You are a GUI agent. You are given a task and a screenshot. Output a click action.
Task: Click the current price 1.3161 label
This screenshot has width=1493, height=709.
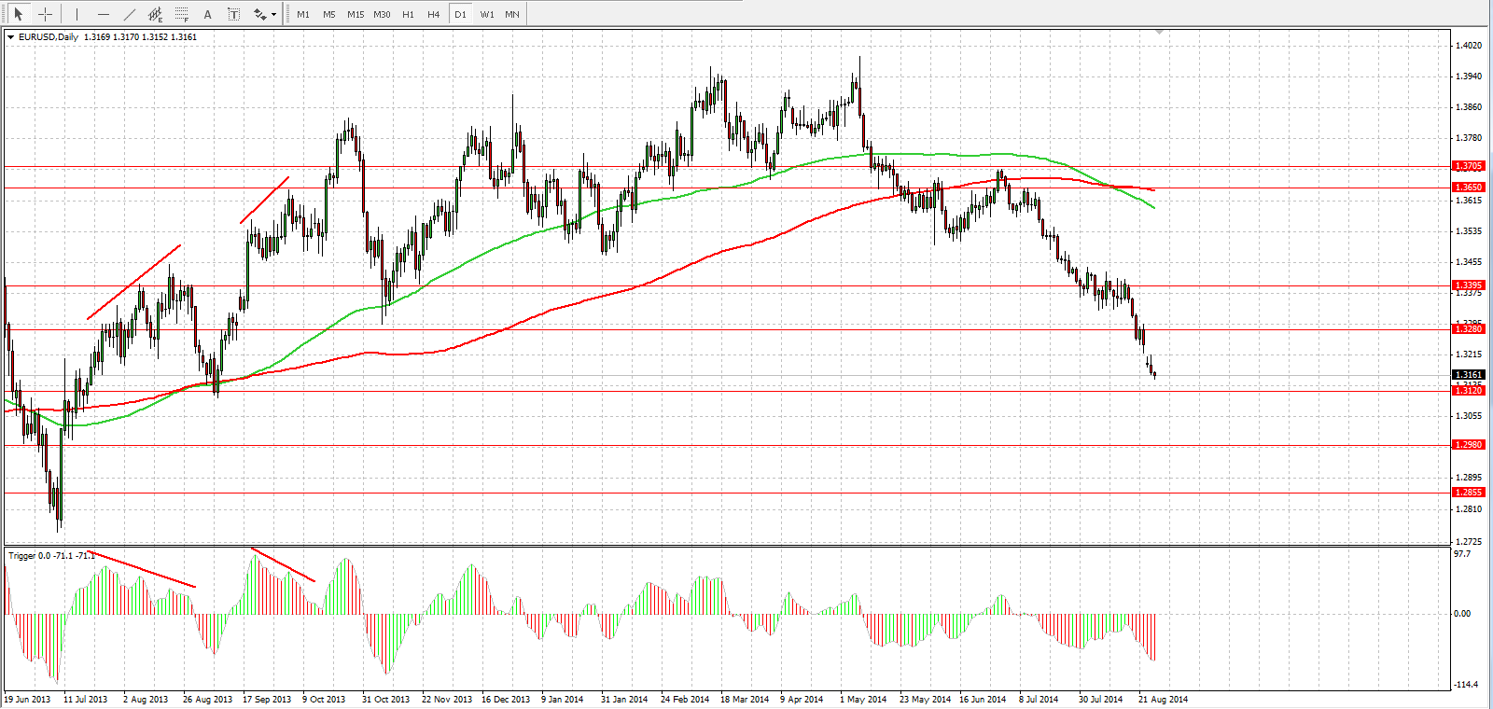(1468, 375)
